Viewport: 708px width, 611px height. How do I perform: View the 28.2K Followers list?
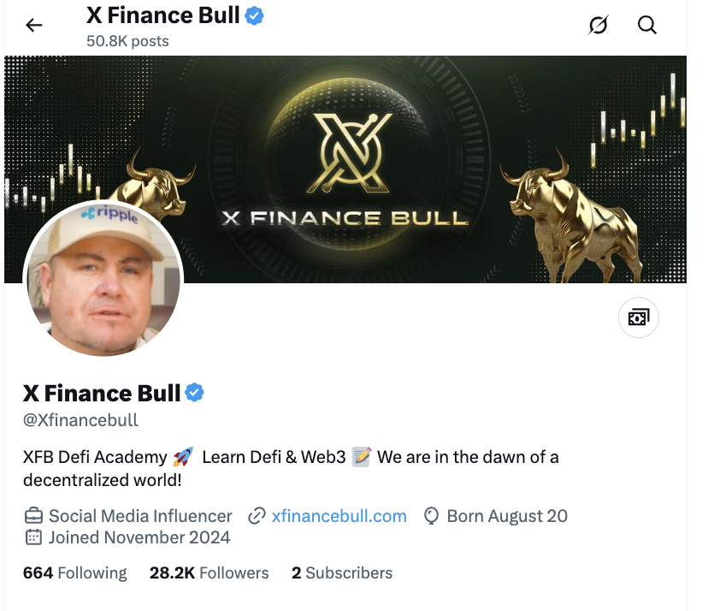209,573
